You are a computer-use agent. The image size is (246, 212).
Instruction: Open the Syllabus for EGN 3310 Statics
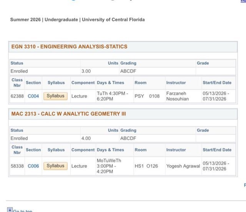[55, 96]
